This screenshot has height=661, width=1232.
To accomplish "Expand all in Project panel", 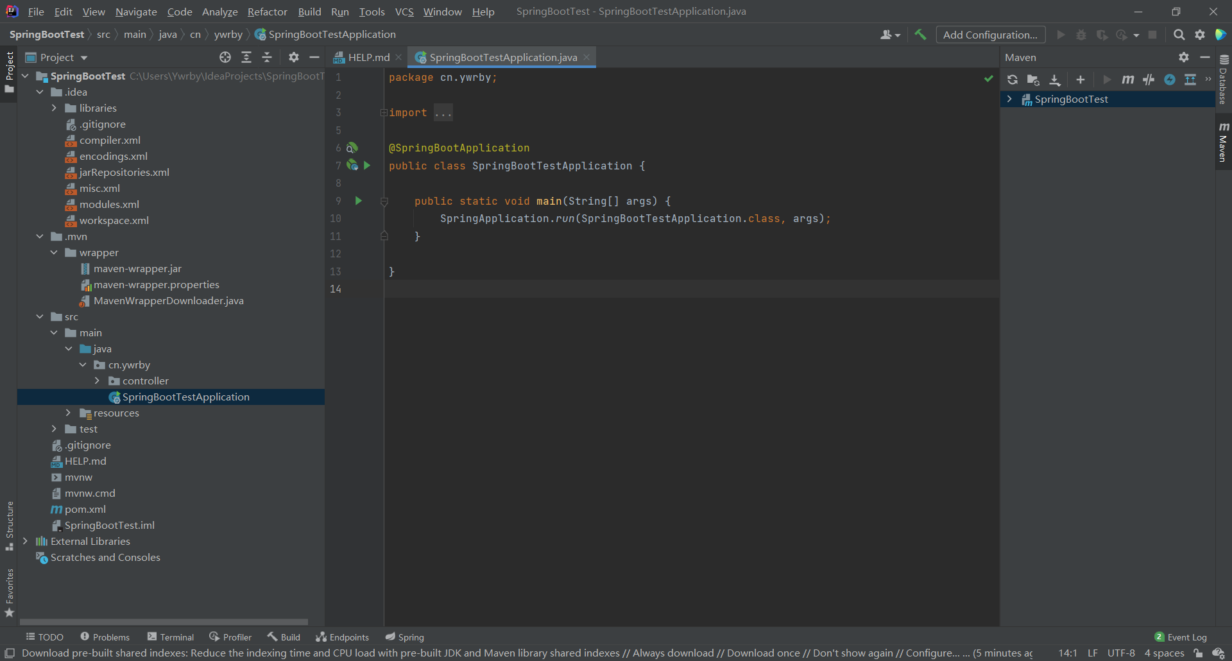I will [246, 57].
